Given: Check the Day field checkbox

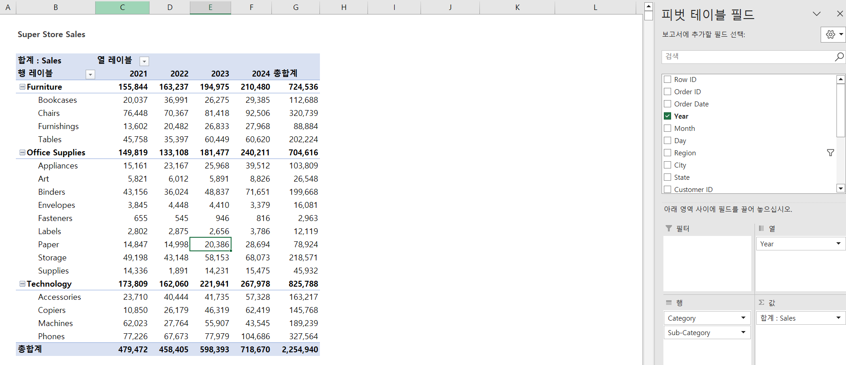Looking at the screenshot, I should click(667, 140).
